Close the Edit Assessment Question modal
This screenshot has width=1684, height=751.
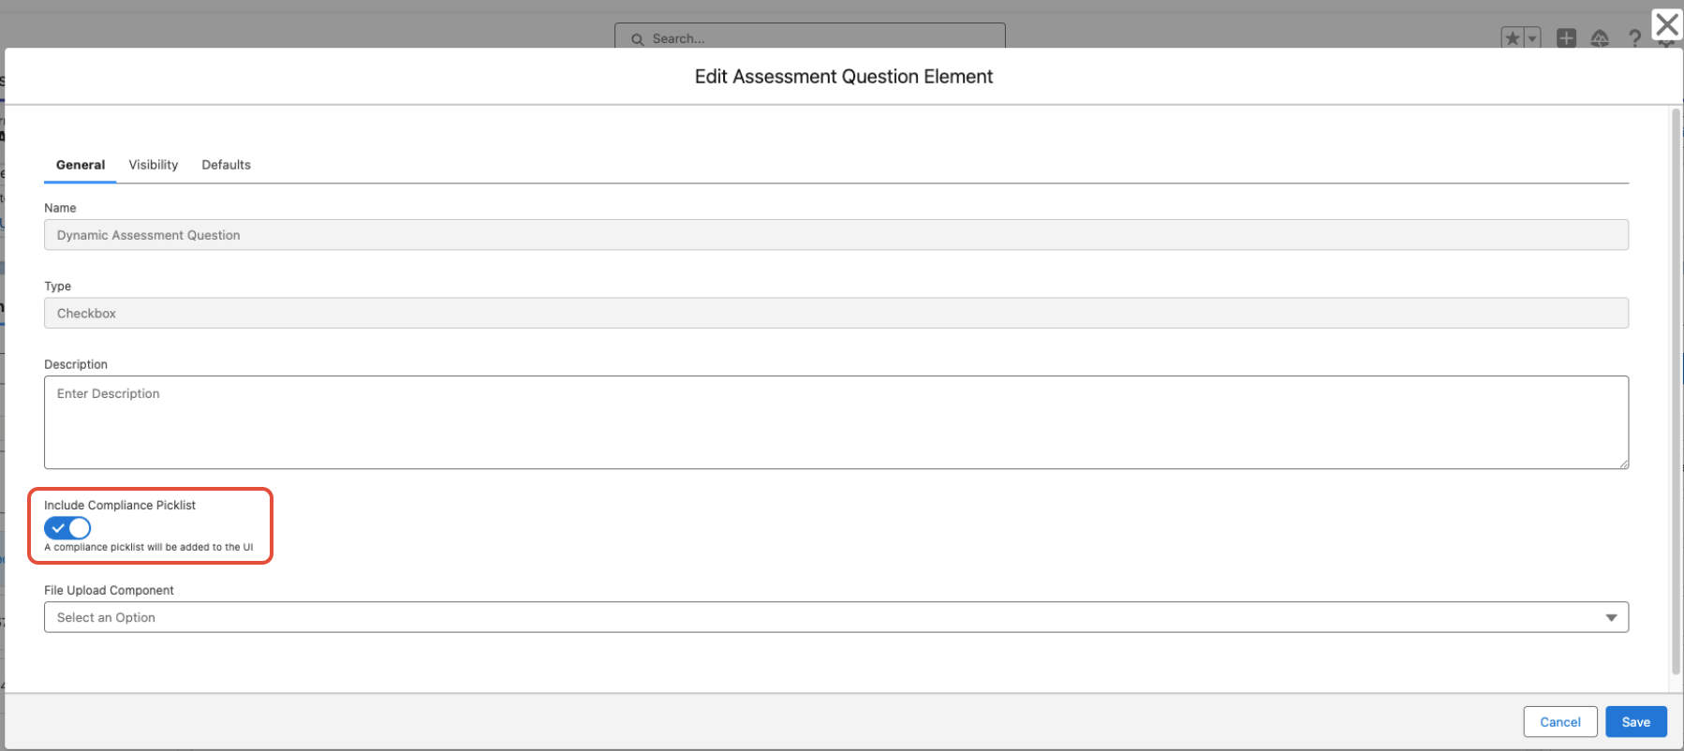[x=1666, y=24]
